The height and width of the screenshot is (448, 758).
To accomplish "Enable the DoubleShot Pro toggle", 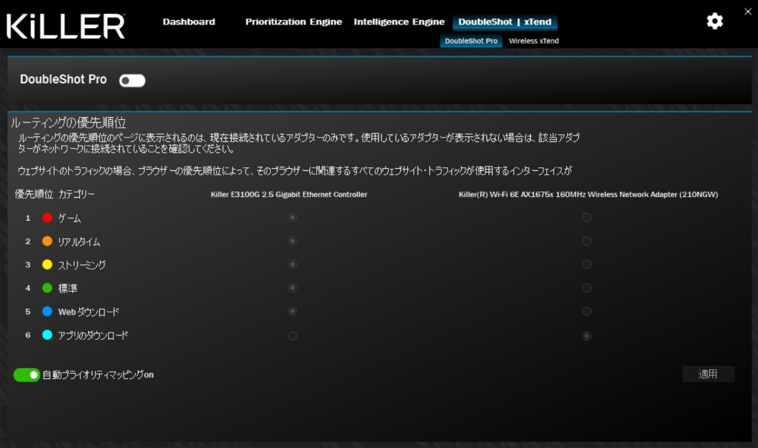I will pyautogui.click(x=132, y=80).
